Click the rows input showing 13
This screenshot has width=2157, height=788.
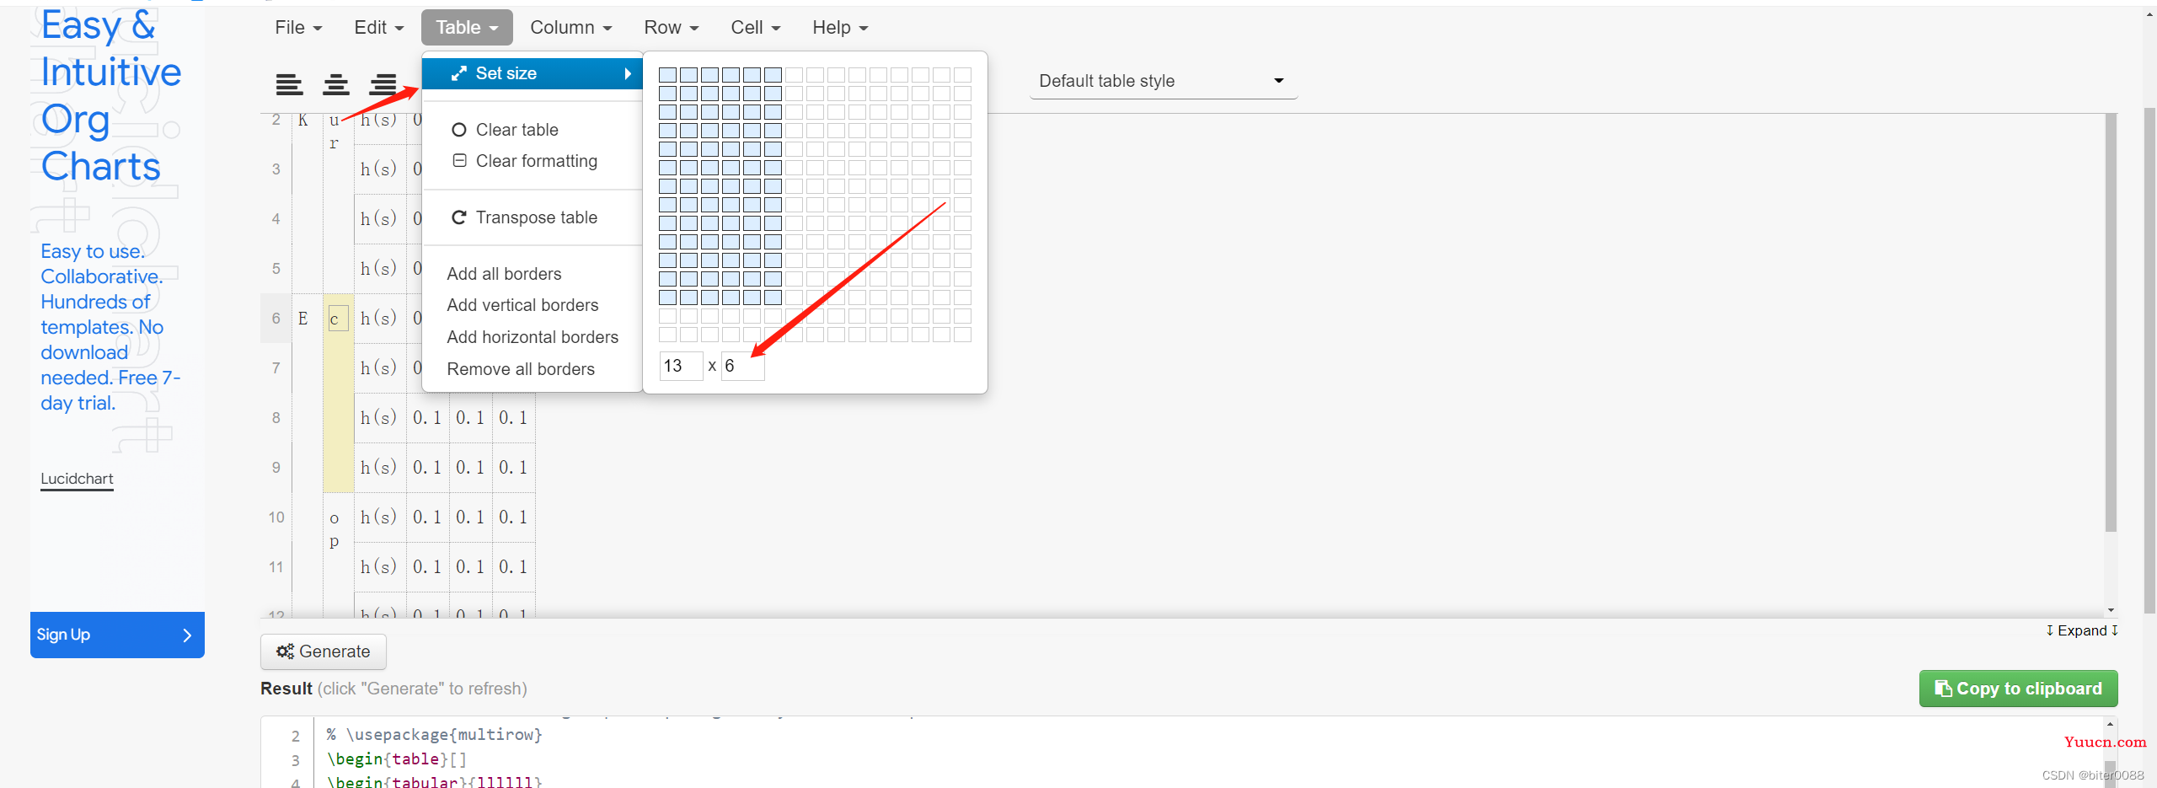tap(680, 366)
